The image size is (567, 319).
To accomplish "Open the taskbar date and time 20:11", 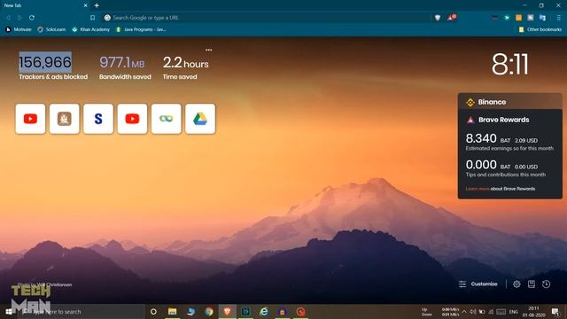I will pyautogui.click(x=533, y=311).
